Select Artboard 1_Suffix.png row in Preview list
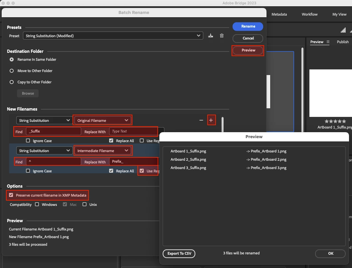 point(188,151)
